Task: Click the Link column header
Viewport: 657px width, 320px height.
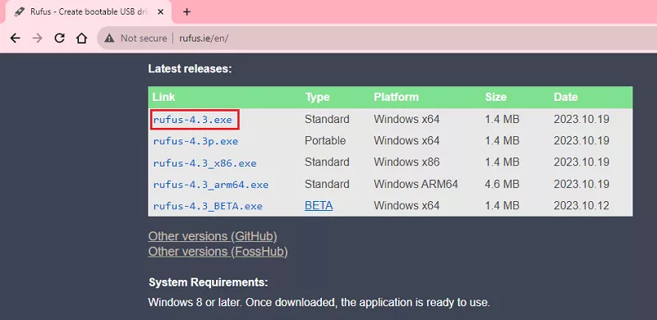Action: 163,97
